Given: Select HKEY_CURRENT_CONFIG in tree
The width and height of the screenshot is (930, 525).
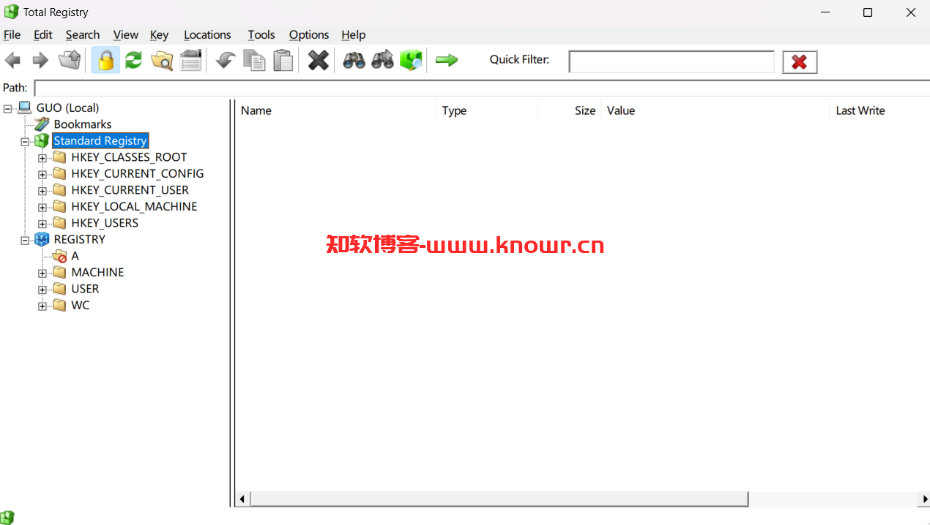Looking at the screenshot, I should tap(138, 173).
